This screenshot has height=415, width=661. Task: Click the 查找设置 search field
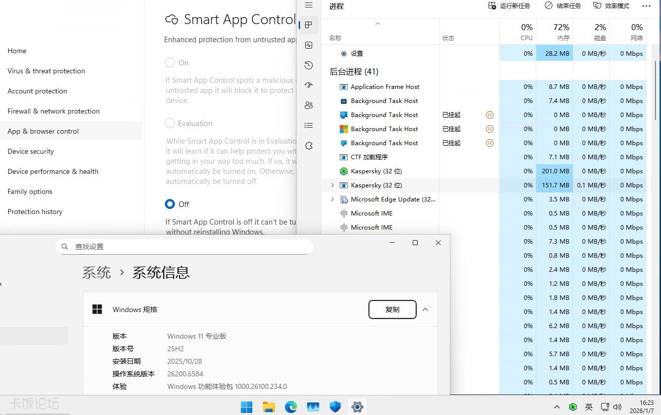(x=184, y=247)
